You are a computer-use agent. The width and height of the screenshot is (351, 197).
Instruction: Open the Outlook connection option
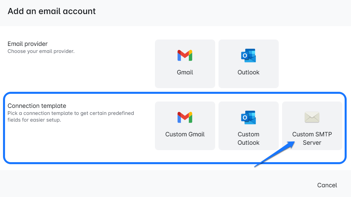click(248, 64)
